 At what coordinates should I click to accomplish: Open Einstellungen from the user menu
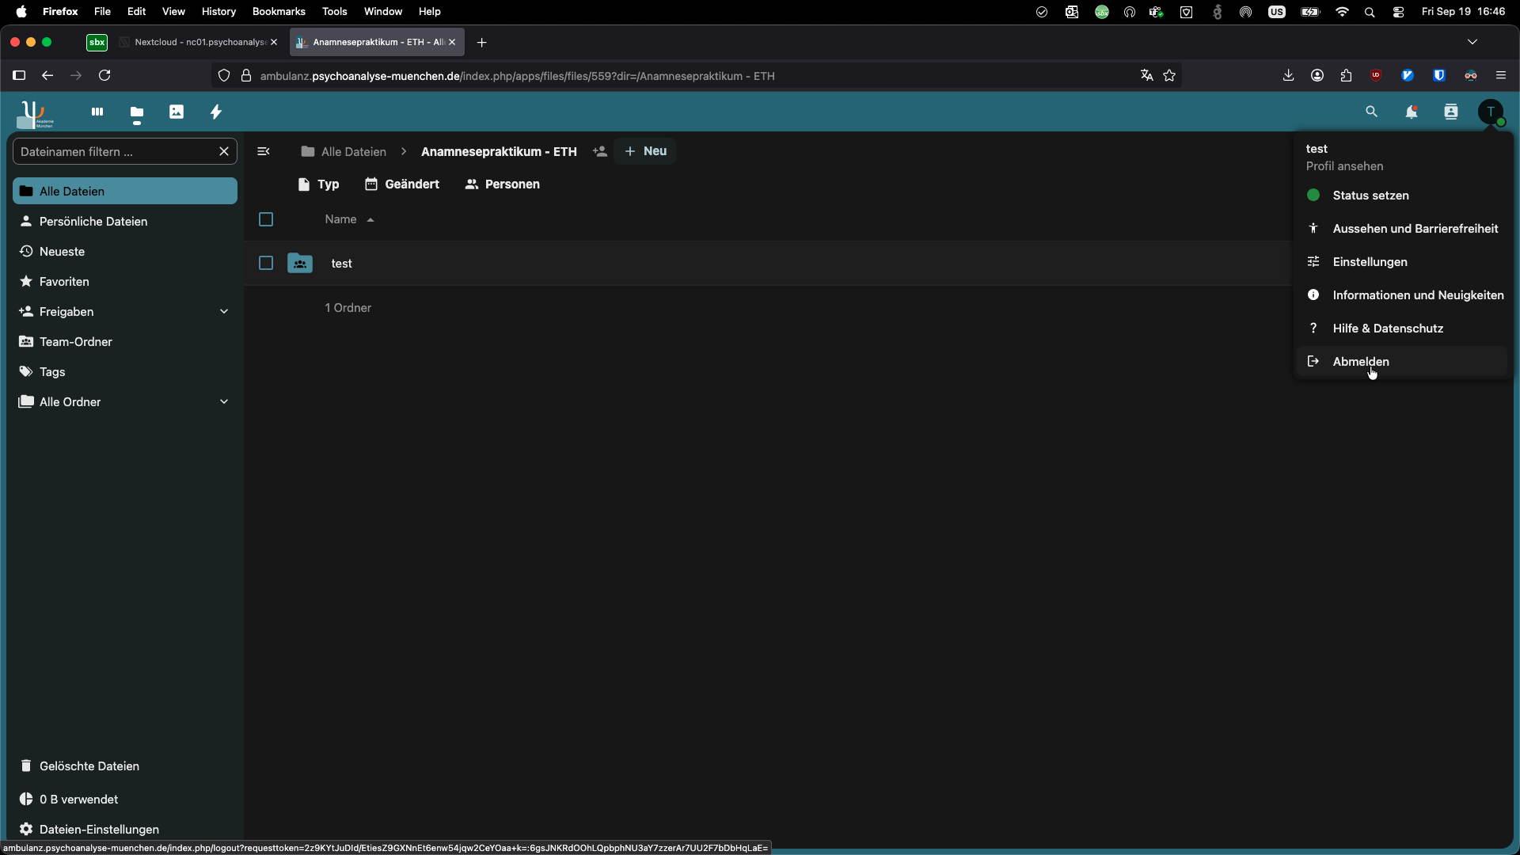pos(1370,262)
